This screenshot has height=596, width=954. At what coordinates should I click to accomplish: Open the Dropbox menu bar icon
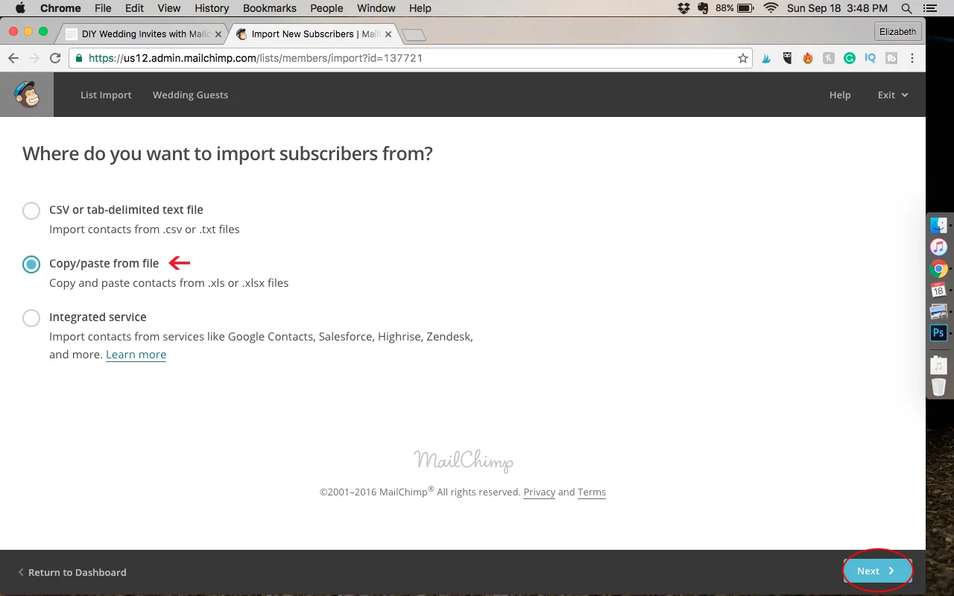coord(683,8)
